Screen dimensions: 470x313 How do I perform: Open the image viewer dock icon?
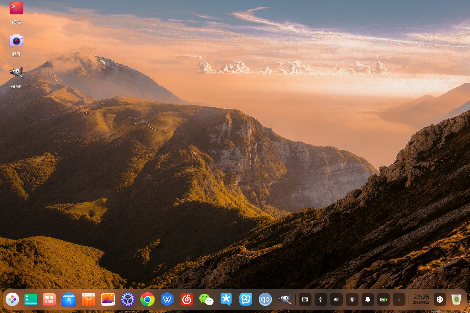tap(108, 300)
